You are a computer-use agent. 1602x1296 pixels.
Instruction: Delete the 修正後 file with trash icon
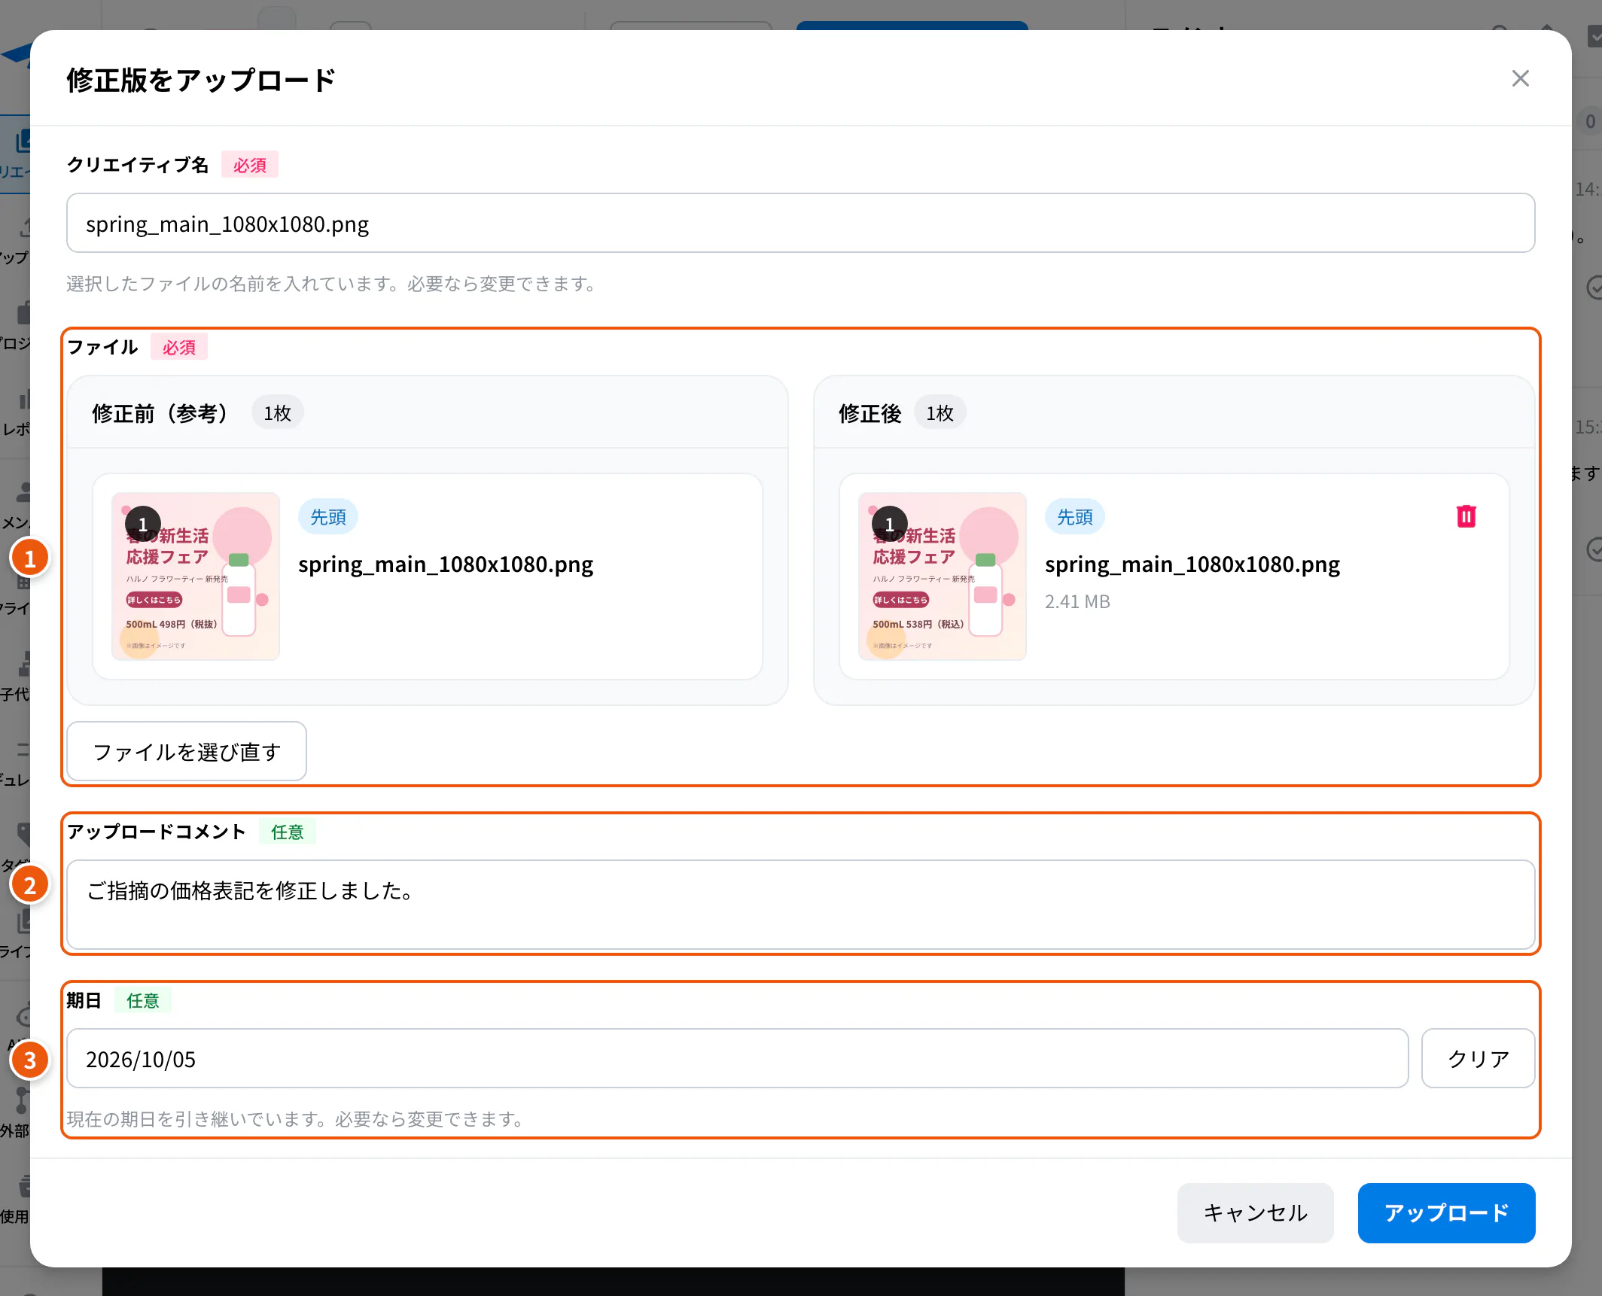1466,516
